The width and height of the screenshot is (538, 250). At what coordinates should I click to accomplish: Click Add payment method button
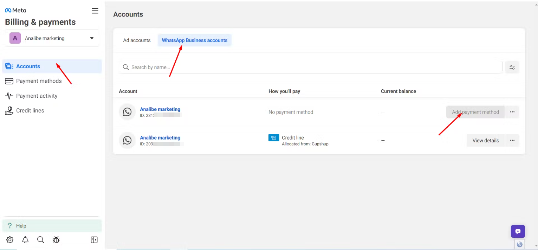tap(475, 112)
